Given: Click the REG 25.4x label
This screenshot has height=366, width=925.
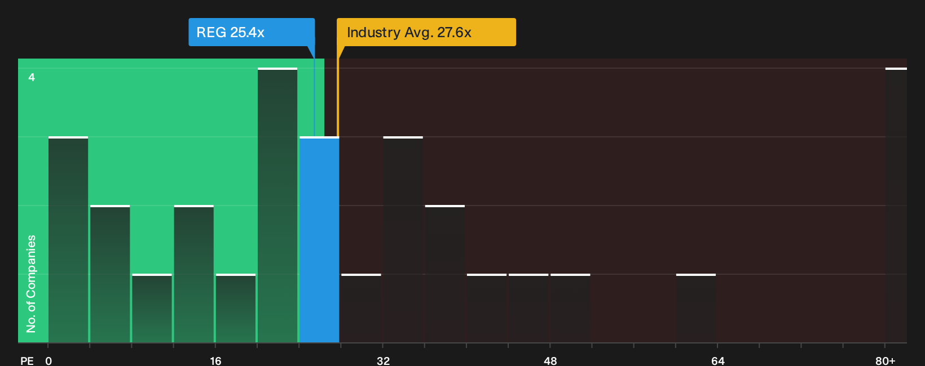Looking at the screenshot, I should tap(252, 32).
